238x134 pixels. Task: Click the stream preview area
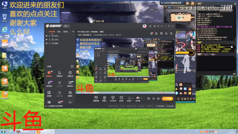[x=125, y=66]
